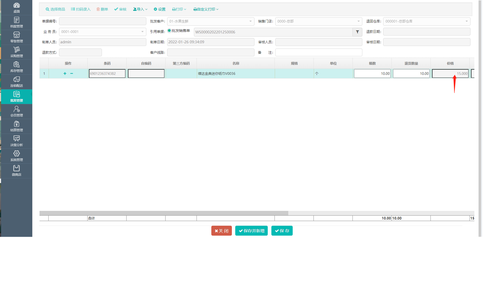Click the 价格 column header

[x=450, y=63]
